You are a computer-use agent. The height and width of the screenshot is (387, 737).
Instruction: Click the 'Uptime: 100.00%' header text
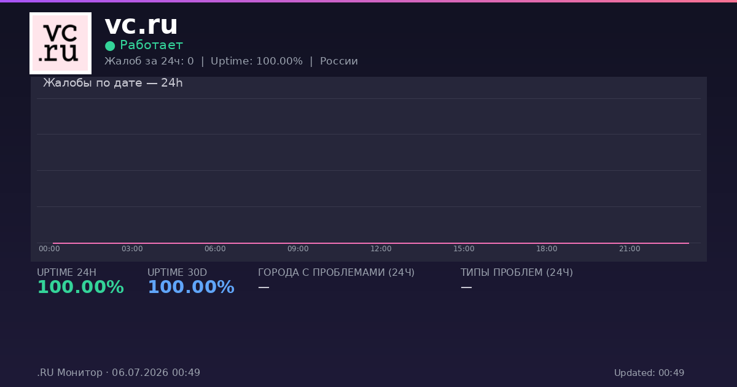(x=257, y=61)
